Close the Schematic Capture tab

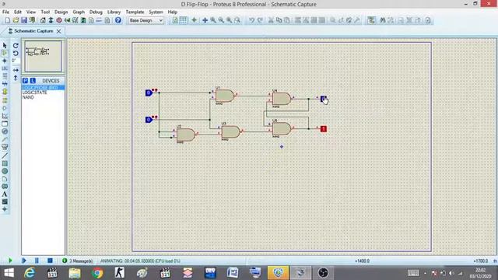coord(59,31)
